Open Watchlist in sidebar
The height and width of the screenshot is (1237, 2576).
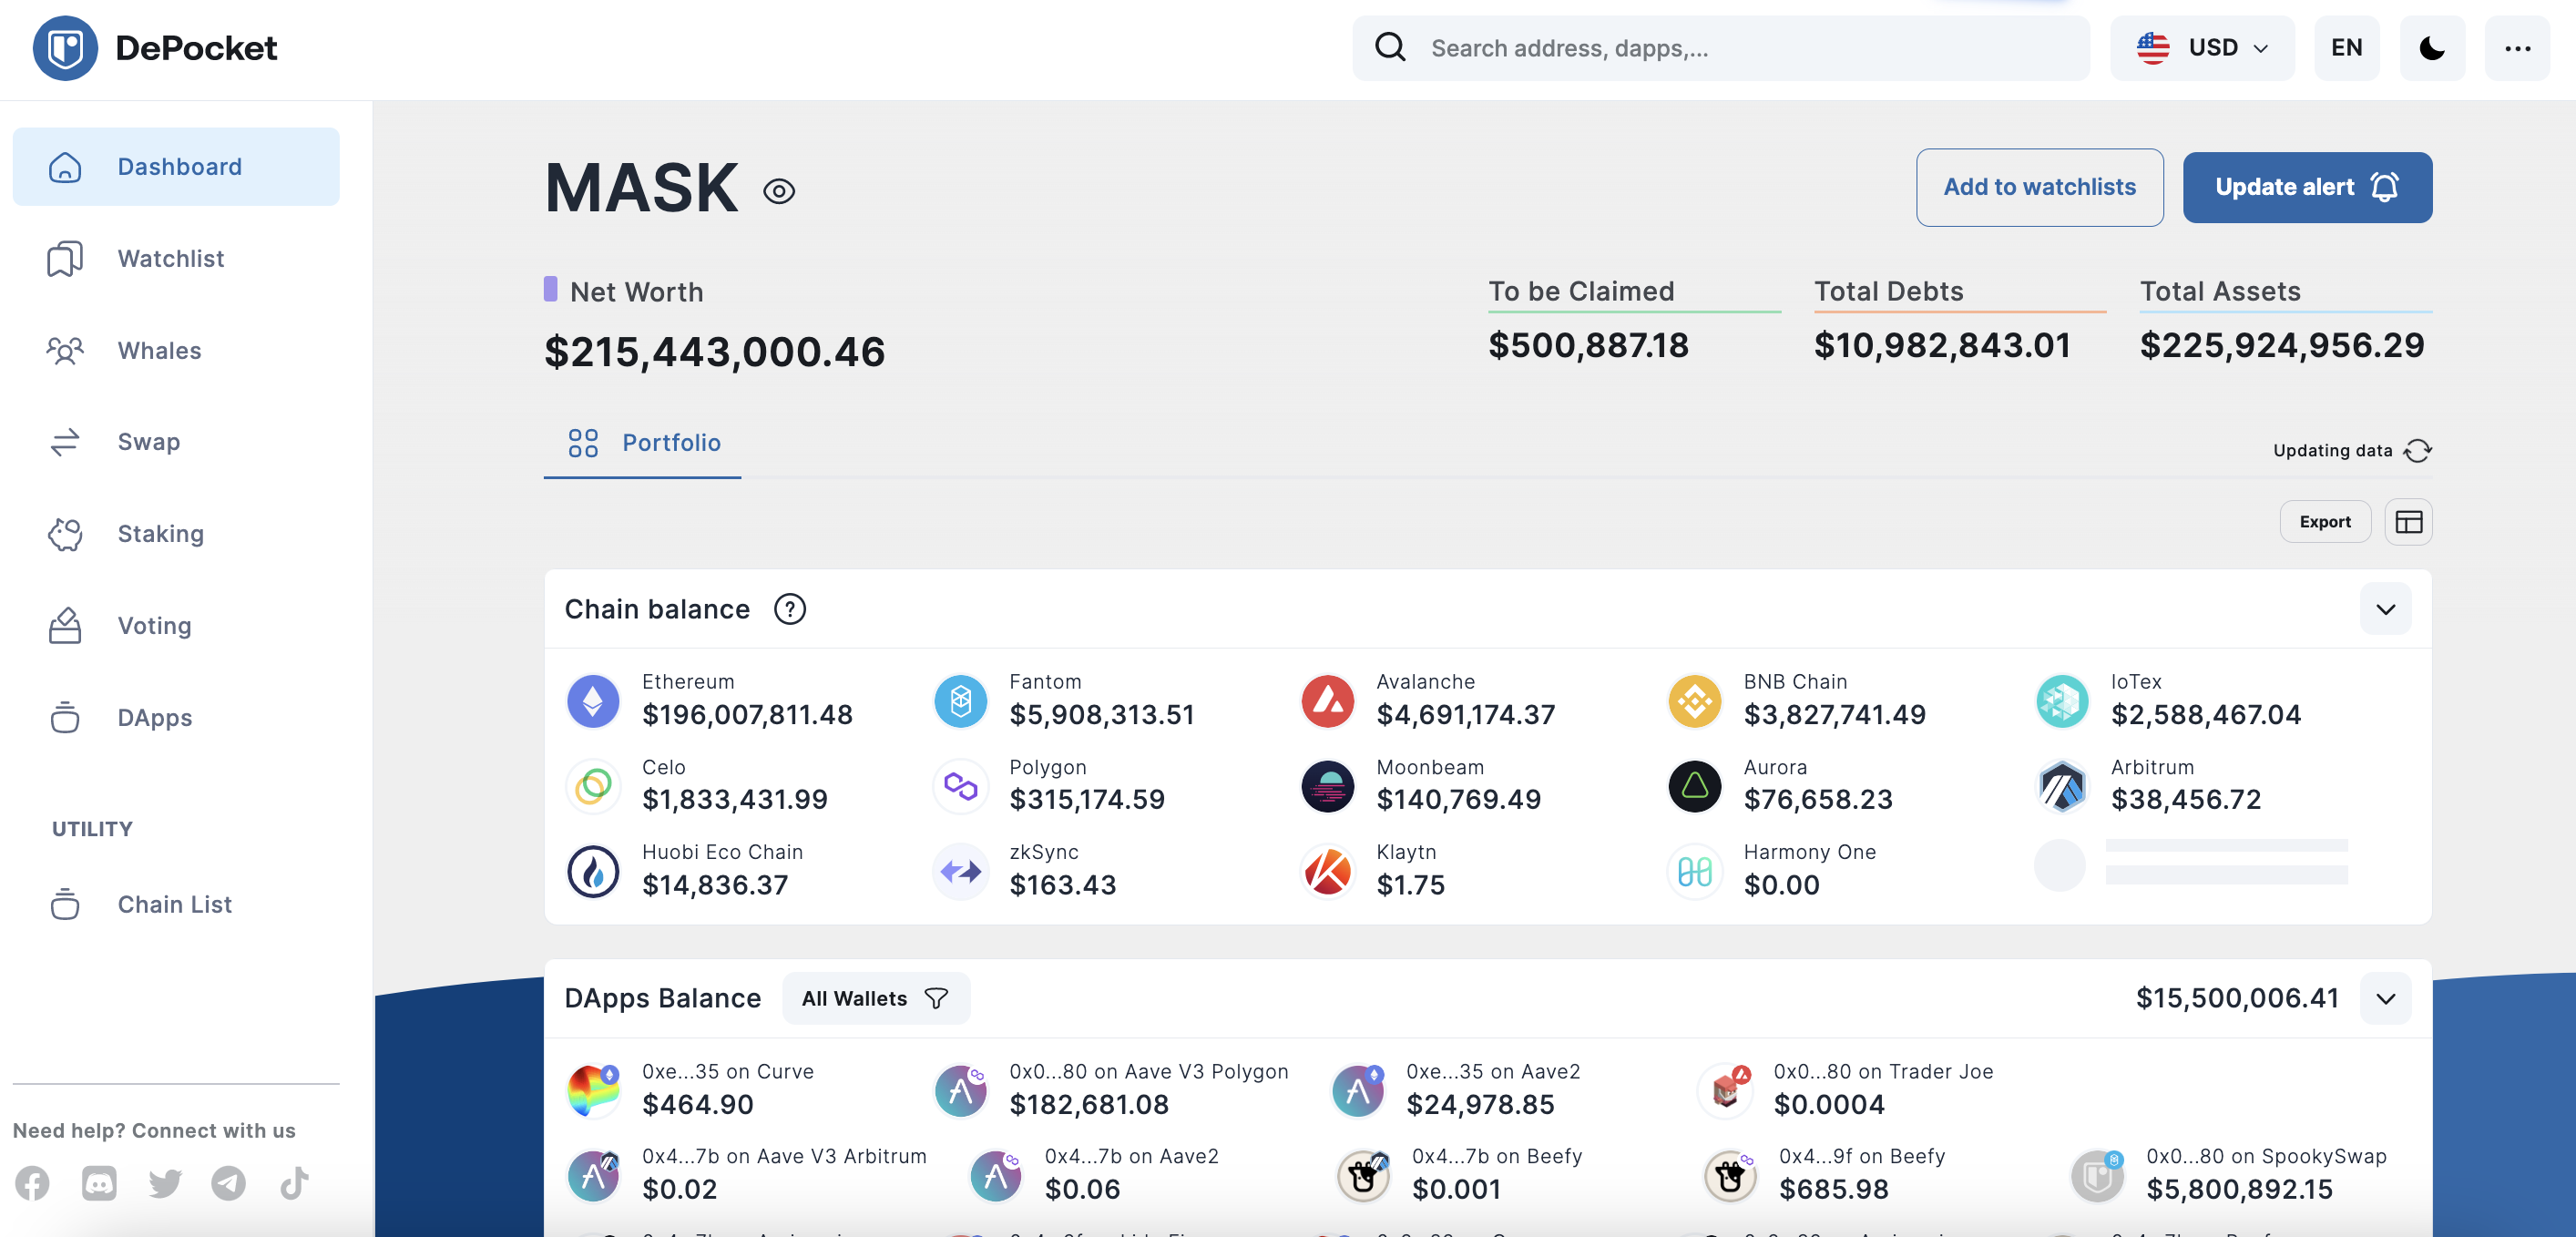(176, 258)
